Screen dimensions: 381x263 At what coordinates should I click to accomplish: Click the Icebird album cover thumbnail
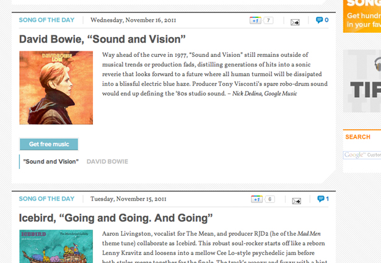[x=56, y=246]
